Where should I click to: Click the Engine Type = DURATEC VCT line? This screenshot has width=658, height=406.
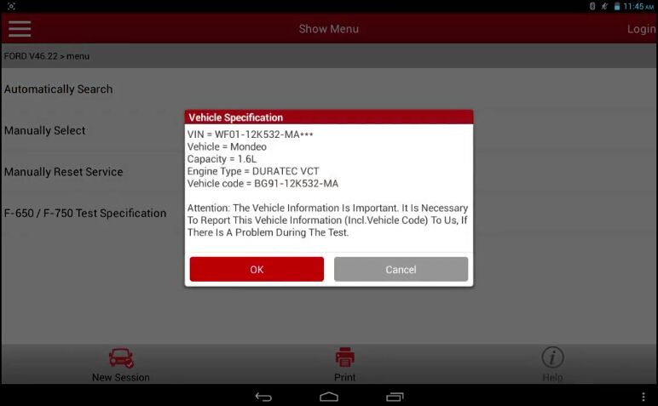point(253,171)
